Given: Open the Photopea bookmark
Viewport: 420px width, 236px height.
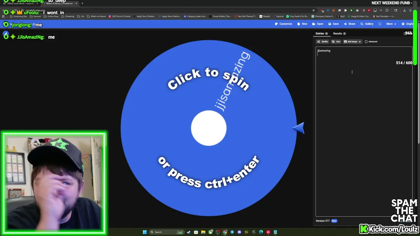Looking at the screenshot, I should point(323,16).
